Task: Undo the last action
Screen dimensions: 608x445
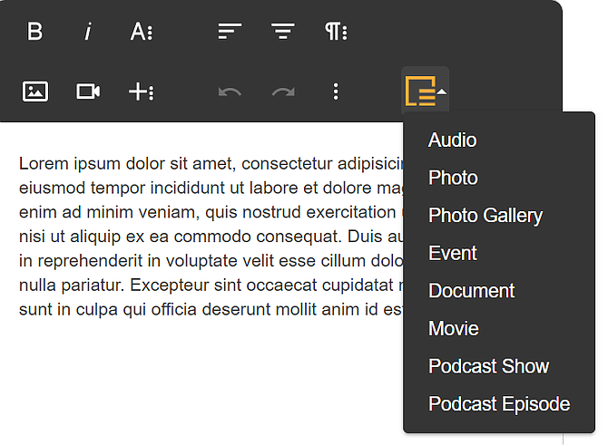Action: pos(230,92)
